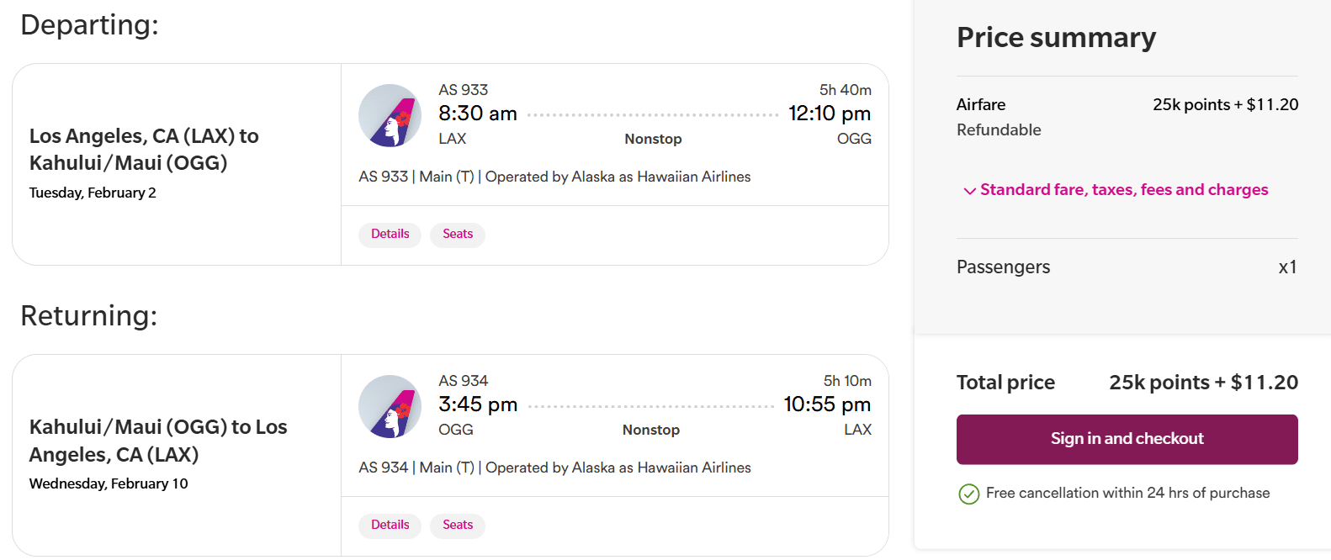Click the Hawaiian Airlines logo for flight AS 934
This screenshot has width=1331, height=560.
click(x=390, y=407)
